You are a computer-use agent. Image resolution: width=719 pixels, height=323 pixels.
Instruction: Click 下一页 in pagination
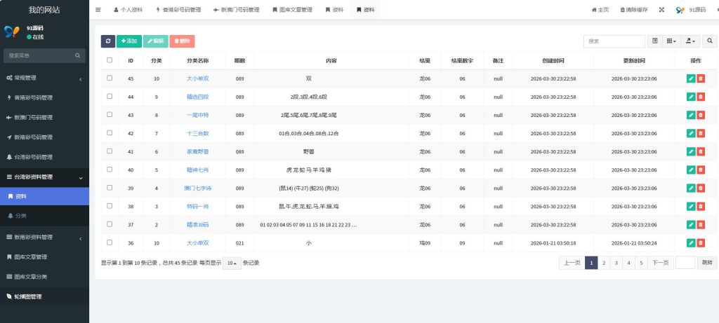(660, 263)
